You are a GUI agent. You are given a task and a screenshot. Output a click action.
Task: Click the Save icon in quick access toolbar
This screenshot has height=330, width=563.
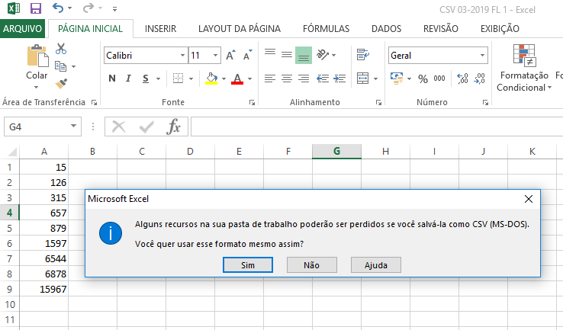point(36,8)
